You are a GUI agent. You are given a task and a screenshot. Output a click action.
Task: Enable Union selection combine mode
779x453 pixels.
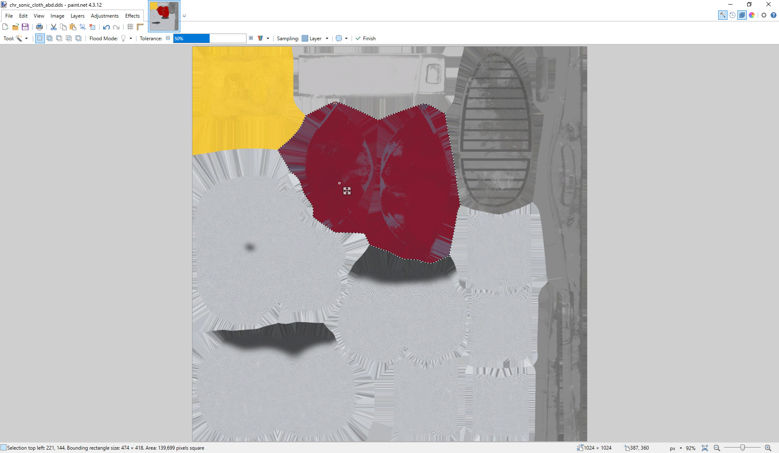pos(49,38)
